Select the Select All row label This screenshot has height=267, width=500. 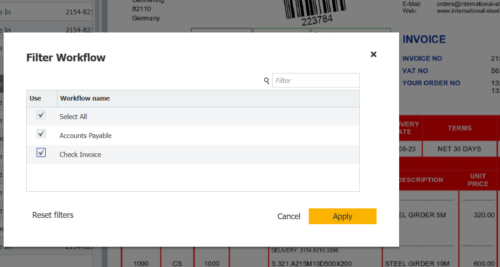click(73, 116)
